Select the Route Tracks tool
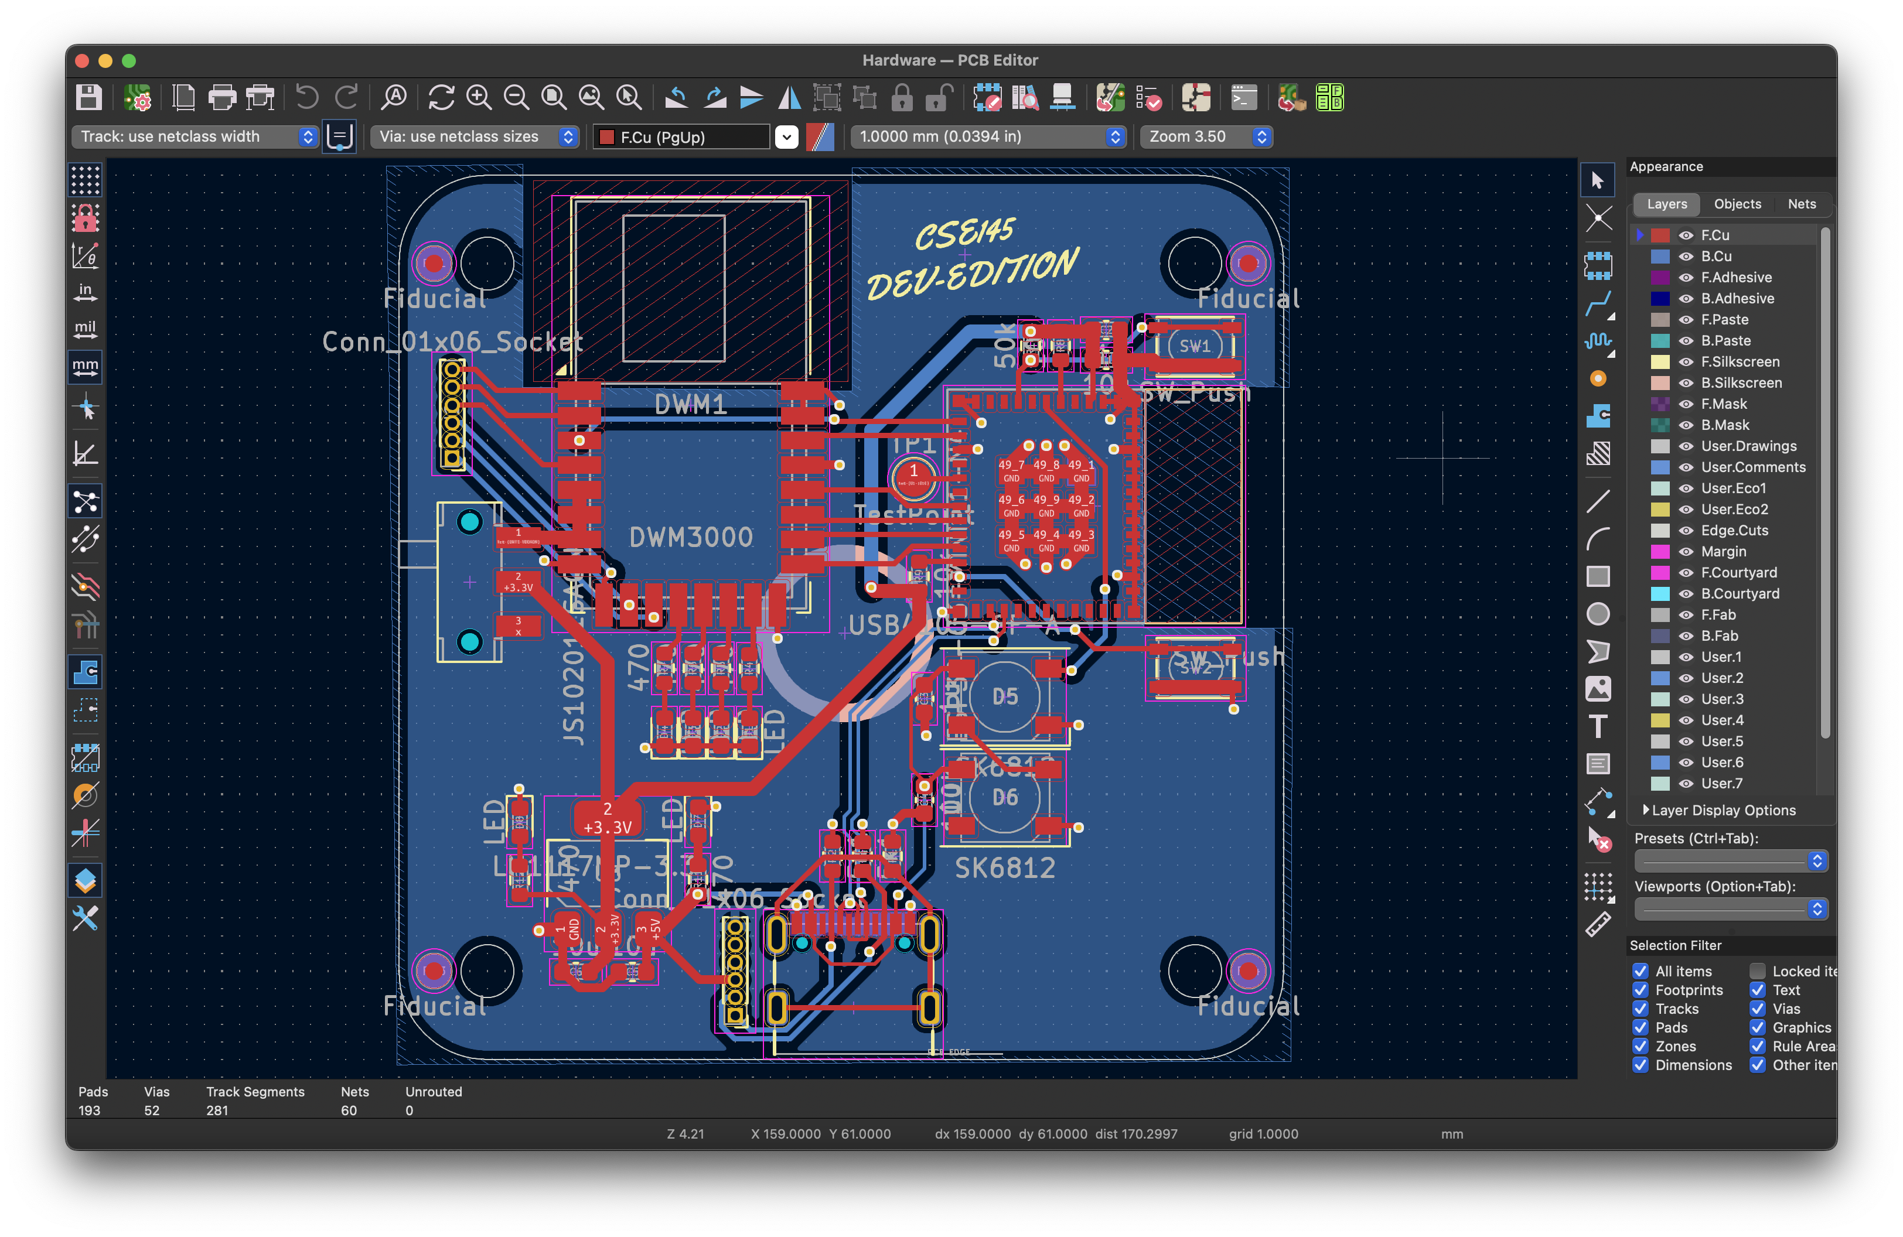Image resolution: width=1903 pixels, height=1237 pixels. pos(1598,303)
